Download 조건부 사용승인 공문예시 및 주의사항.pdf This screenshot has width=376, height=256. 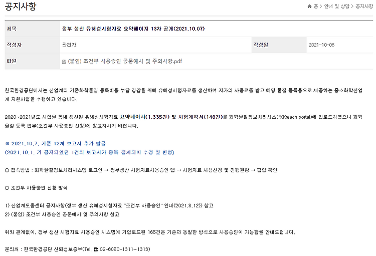pos(125,61)
